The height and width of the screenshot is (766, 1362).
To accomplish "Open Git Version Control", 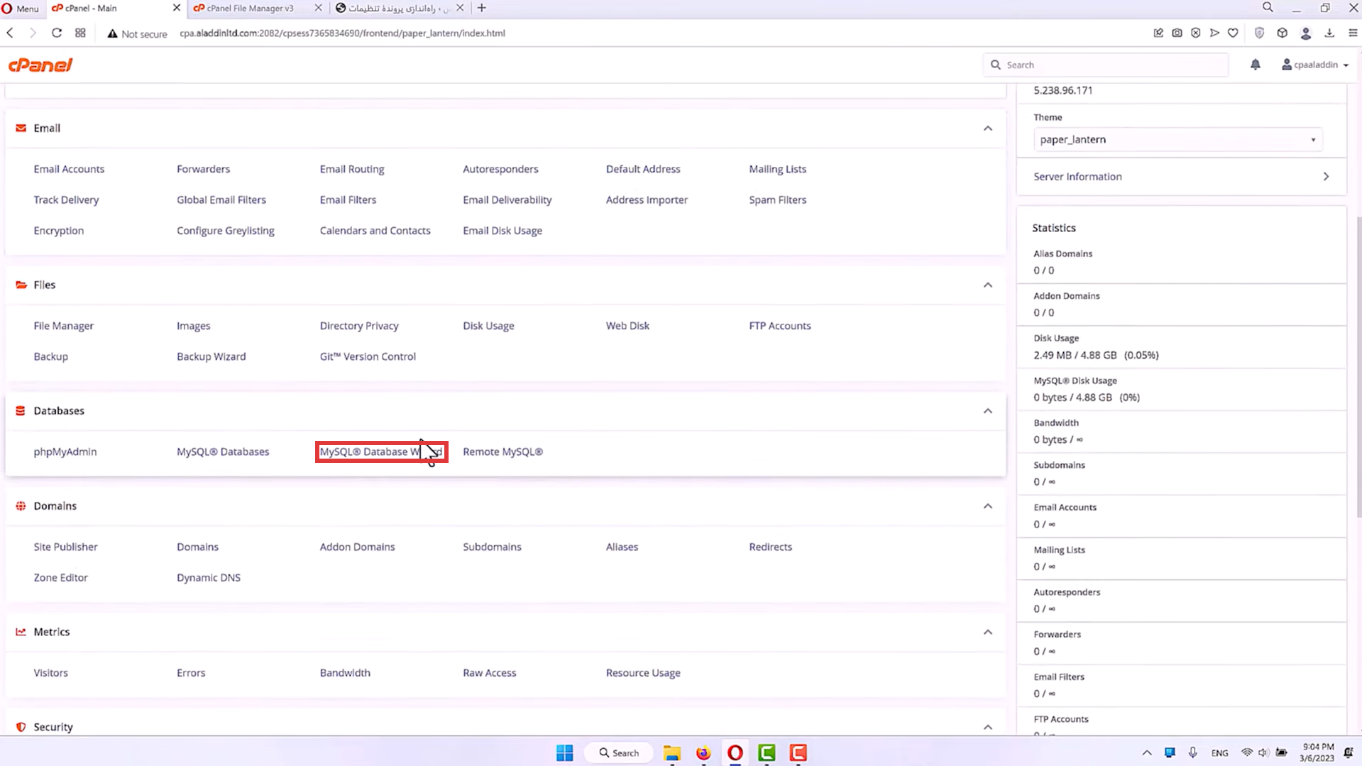I will [368, 356].
